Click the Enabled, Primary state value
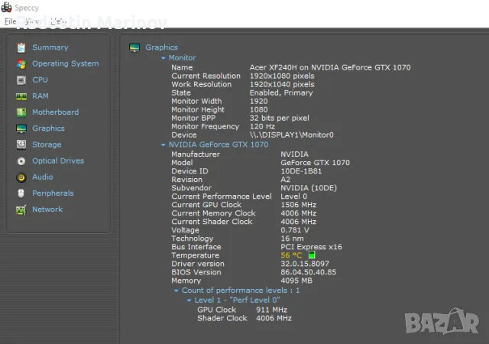 pyautogui.click(x=281, y=92)
